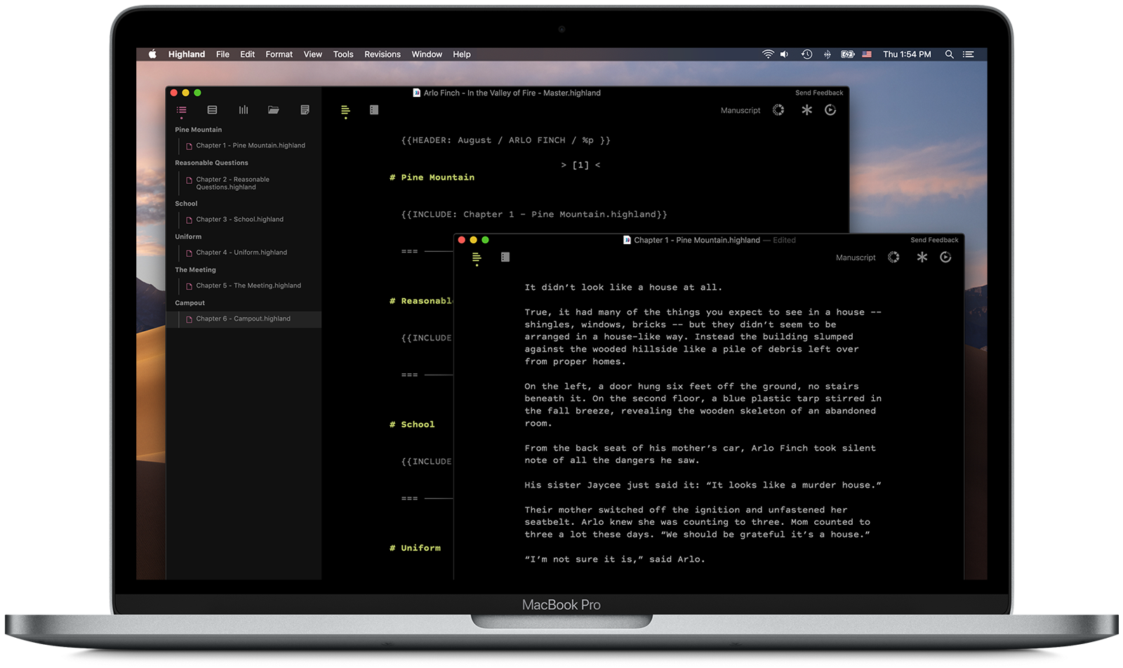Switch Master window to preview view
The image size is (1123, 668).
pos(374,110)
